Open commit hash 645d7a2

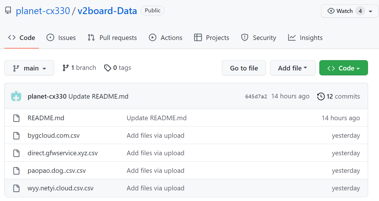[x=256, y=97]
